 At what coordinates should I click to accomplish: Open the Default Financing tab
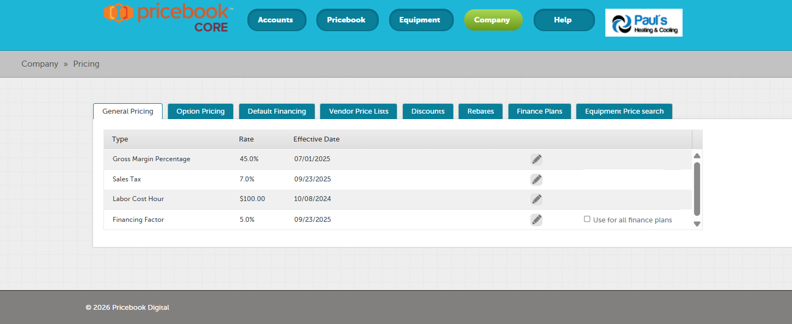point(276,111)
